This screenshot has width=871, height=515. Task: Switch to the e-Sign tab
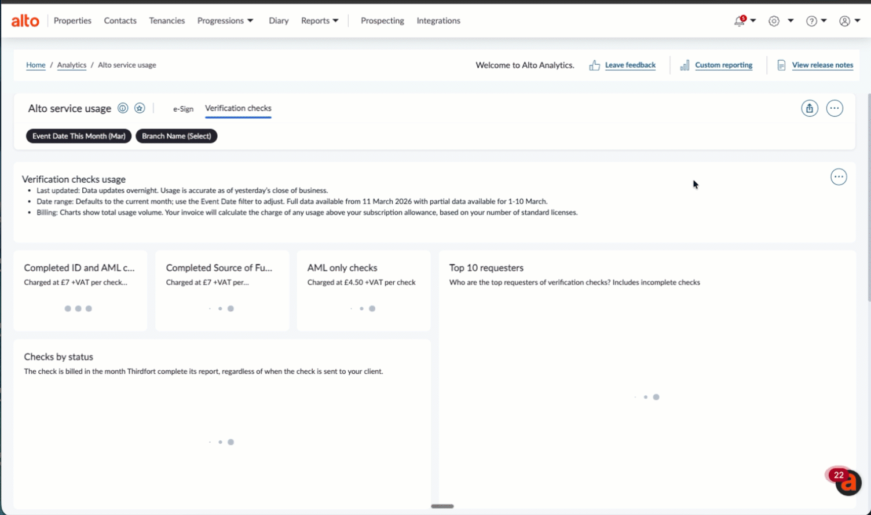click(x=183, y=109)
